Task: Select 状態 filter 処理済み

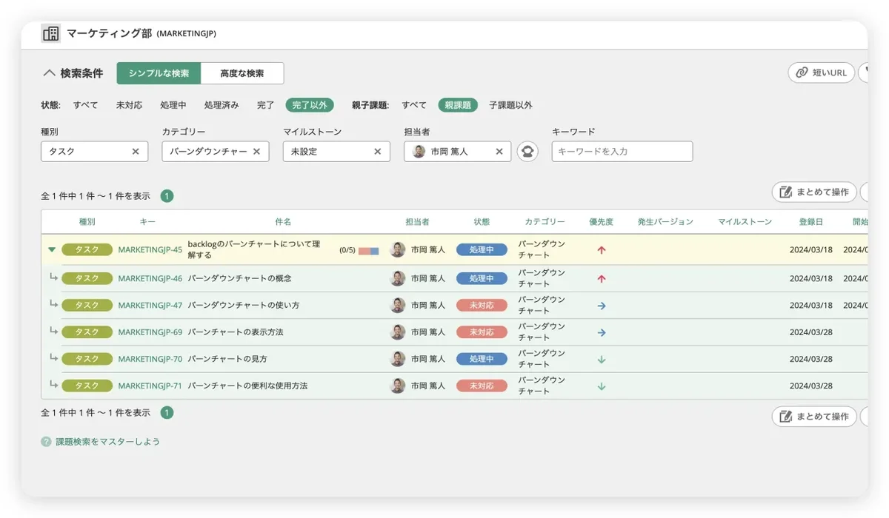Action: tap(222, 105)
